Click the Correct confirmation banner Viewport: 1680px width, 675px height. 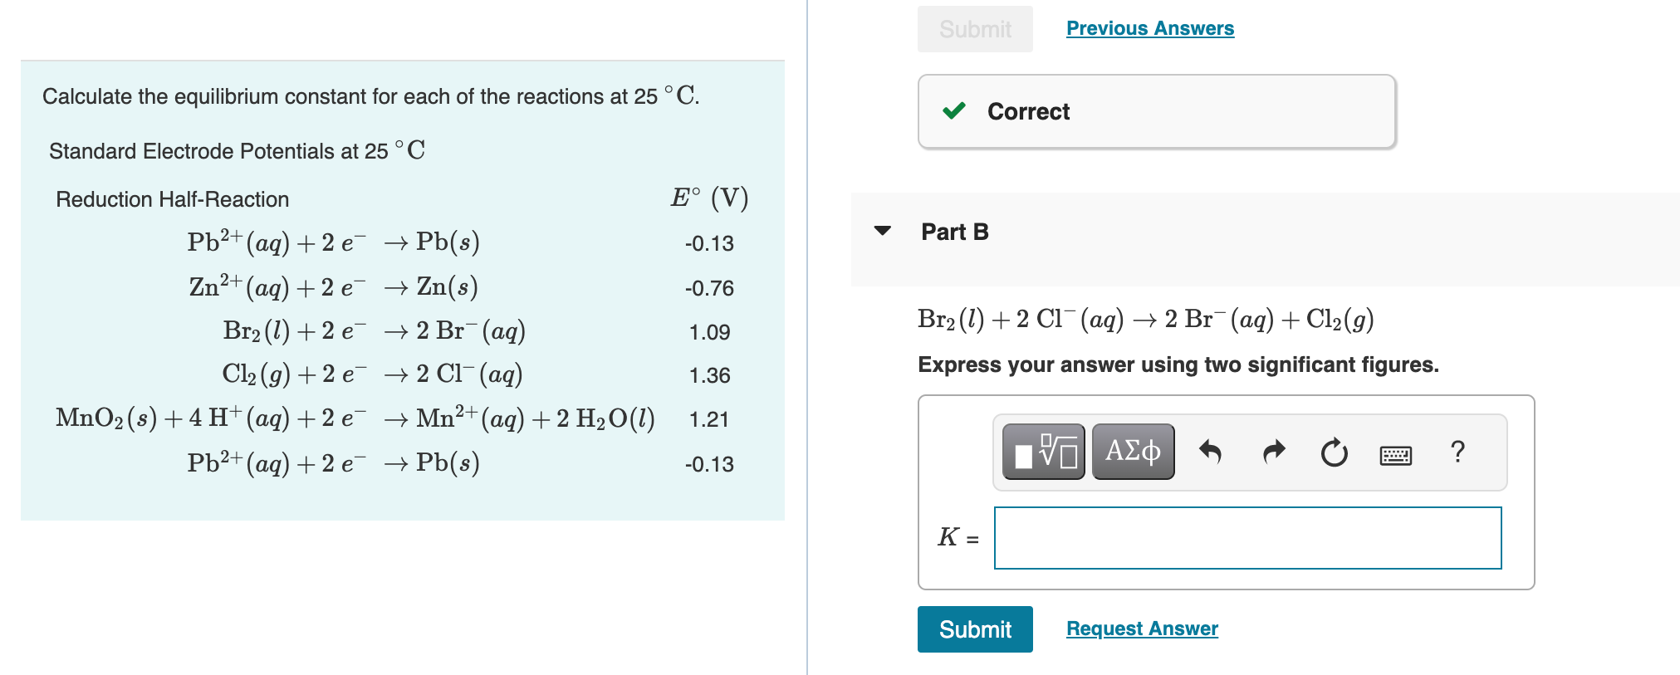click(x=1154, y=110)
